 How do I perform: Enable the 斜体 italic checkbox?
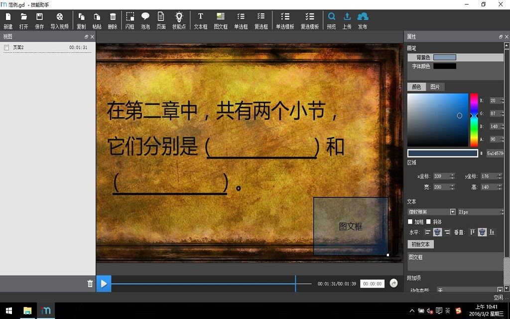click(x=428, y=222)
